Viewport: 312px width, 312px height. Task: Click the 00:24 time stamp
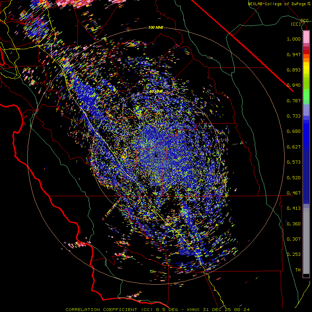[x=242, y=310]
